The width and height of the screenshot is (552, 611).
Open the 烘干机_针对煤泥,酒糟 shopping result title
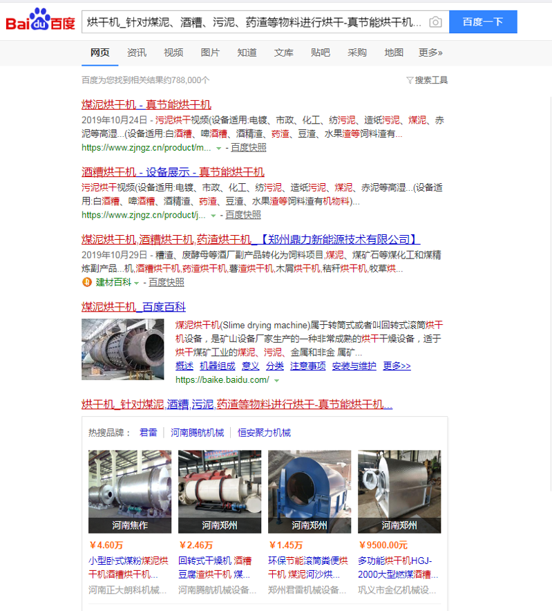click(237, 404)
